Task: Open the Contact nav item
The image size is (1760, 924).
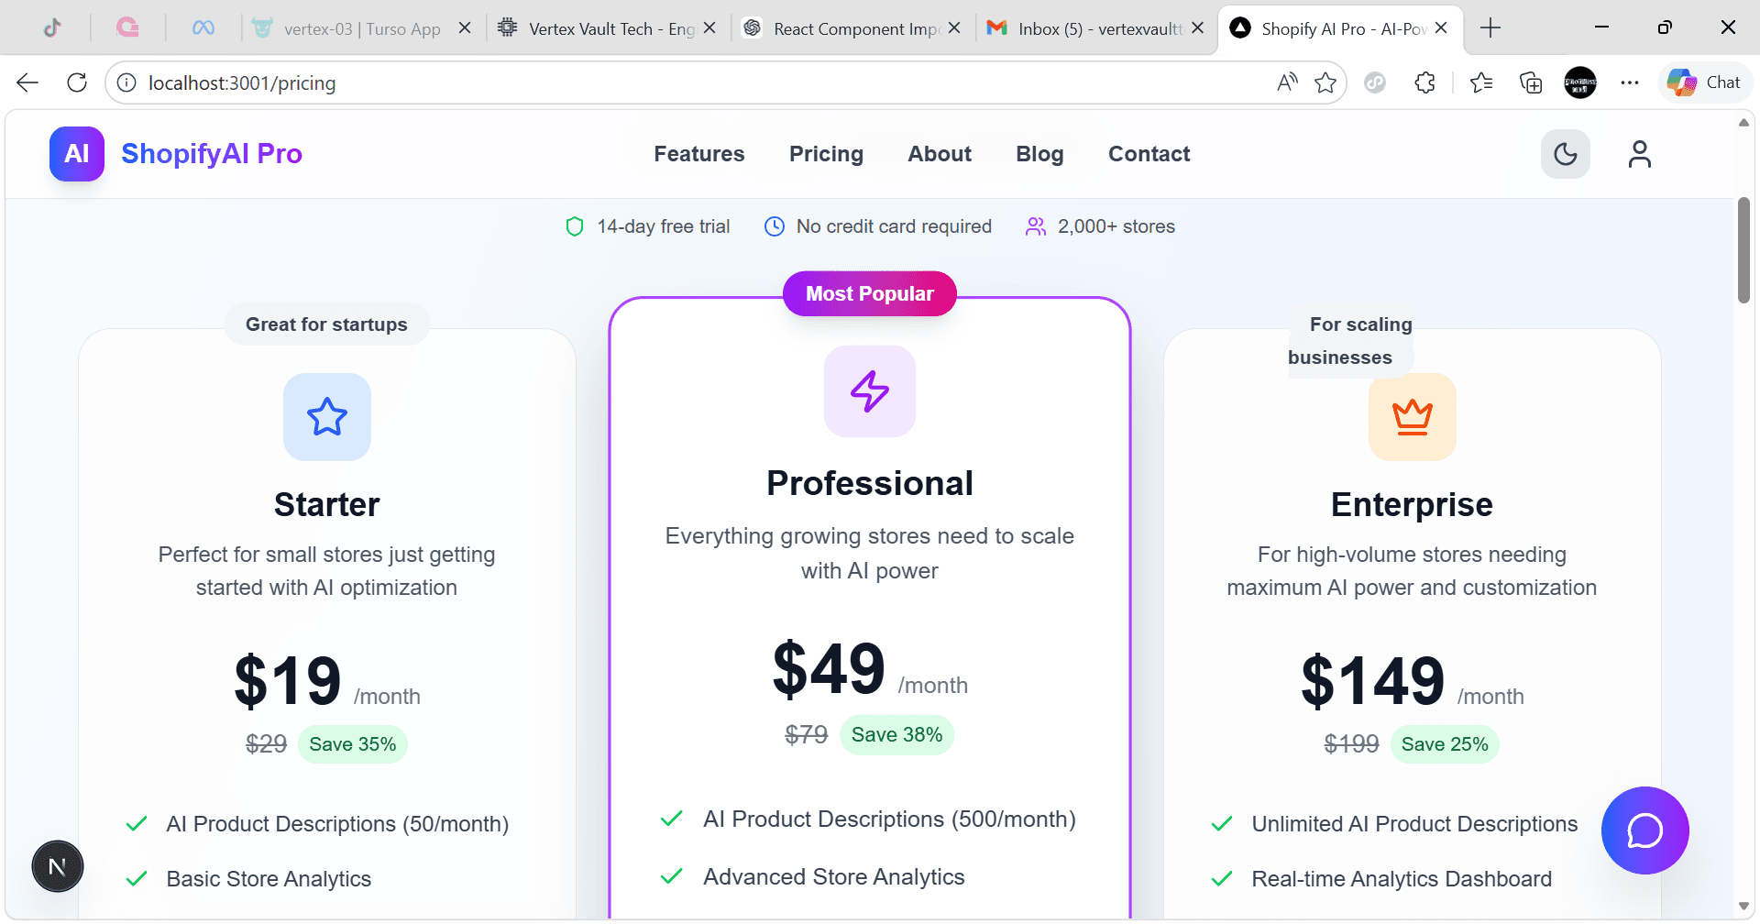Action: tap(1149, 154)
